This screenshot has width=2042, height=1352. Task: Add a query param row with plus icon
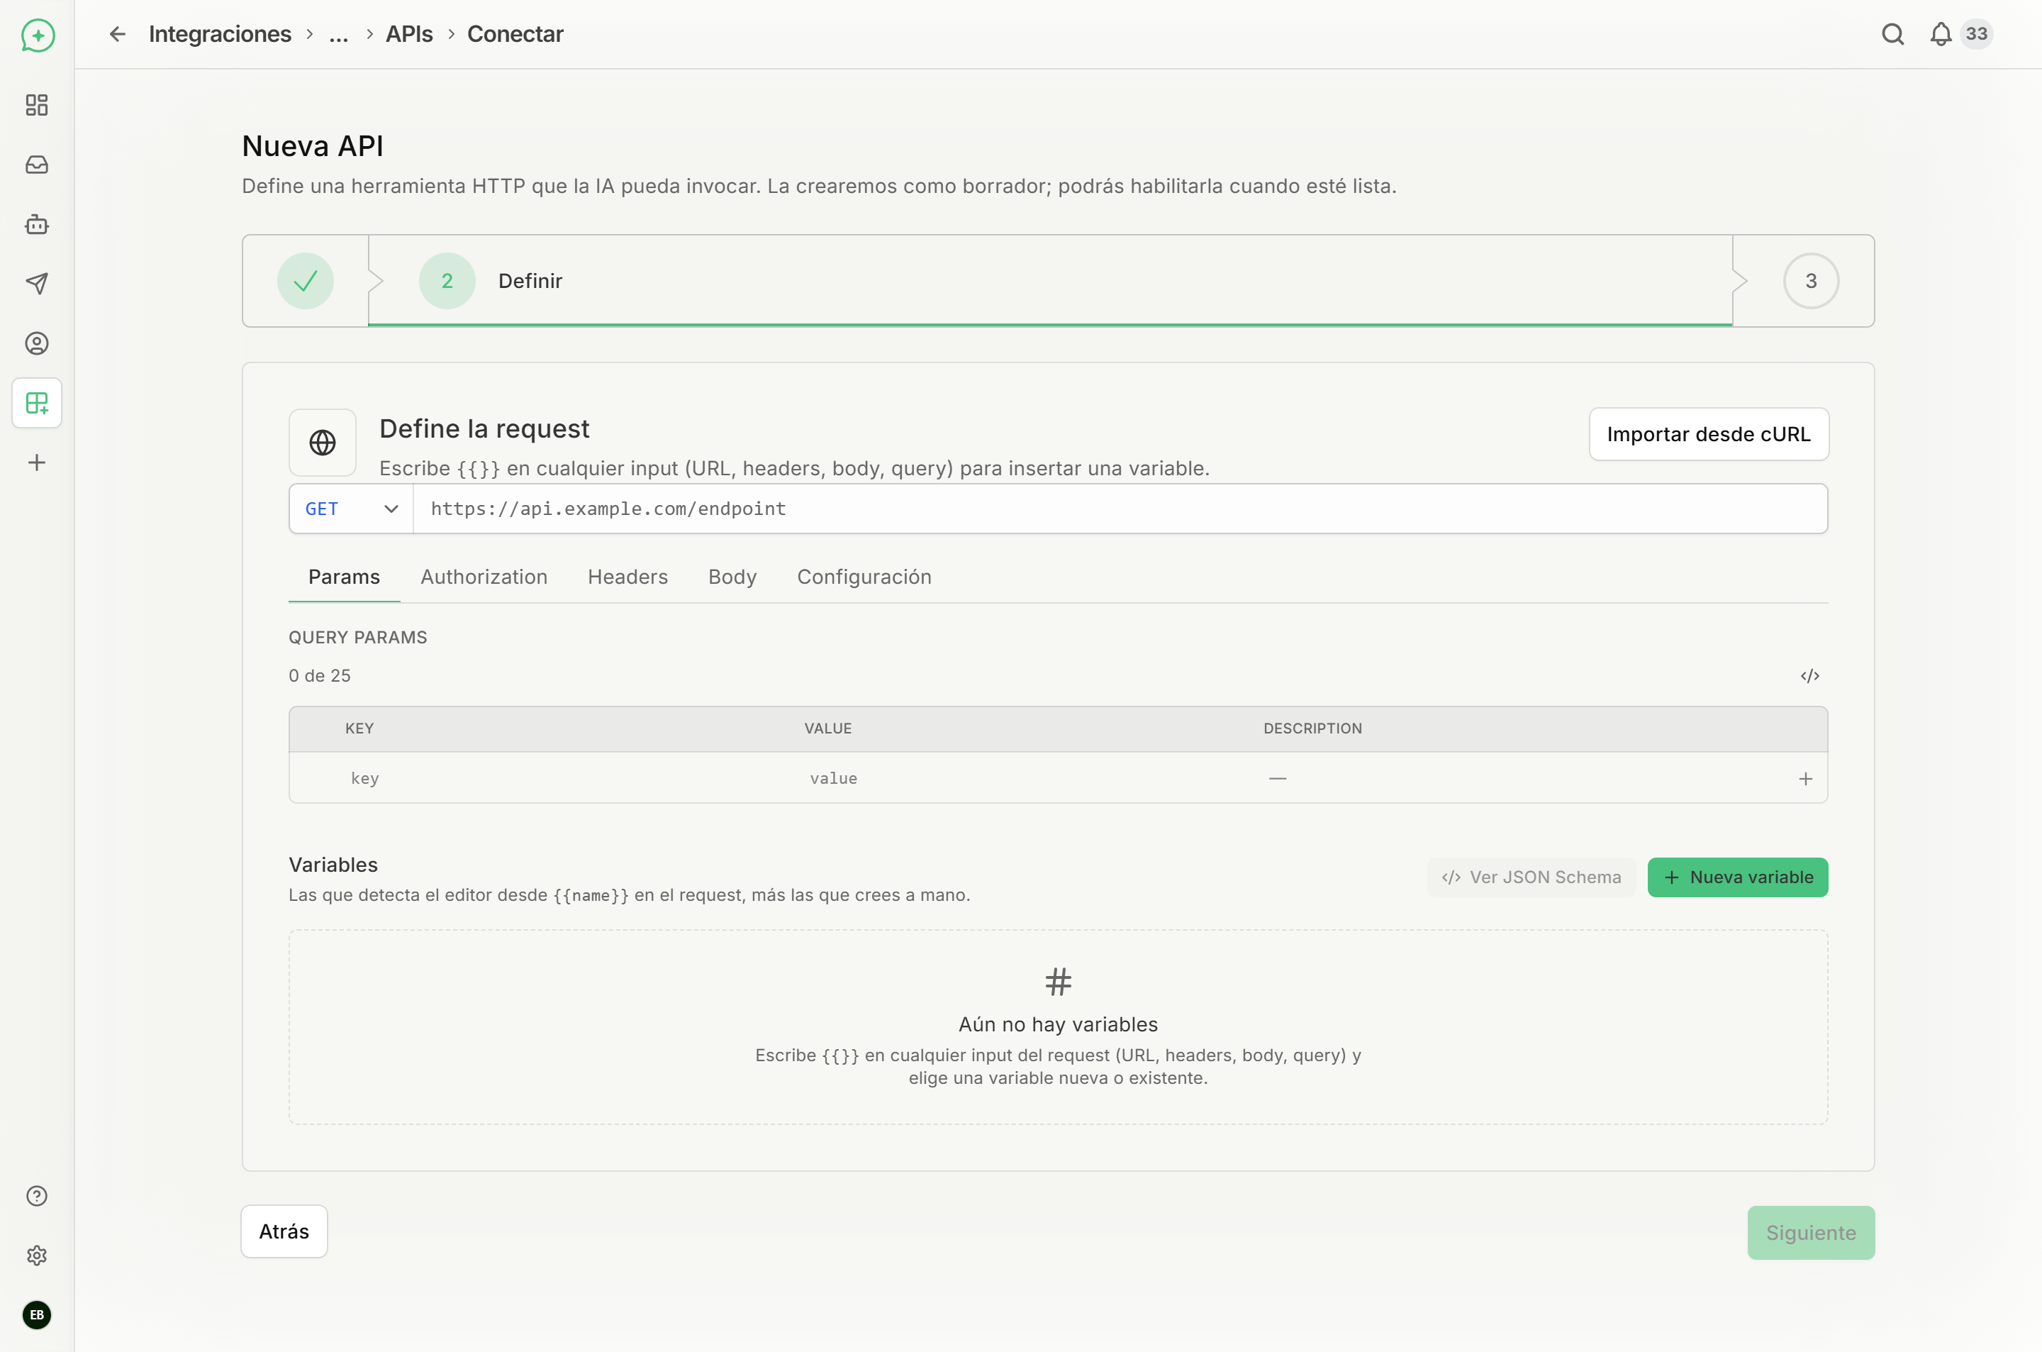coord(1806,779)
